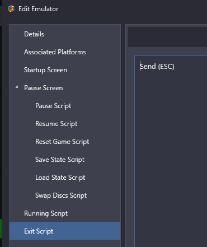Click inside the Send {ESC} script editor
This screenshot has height=247, width=207.
[171, 151]
